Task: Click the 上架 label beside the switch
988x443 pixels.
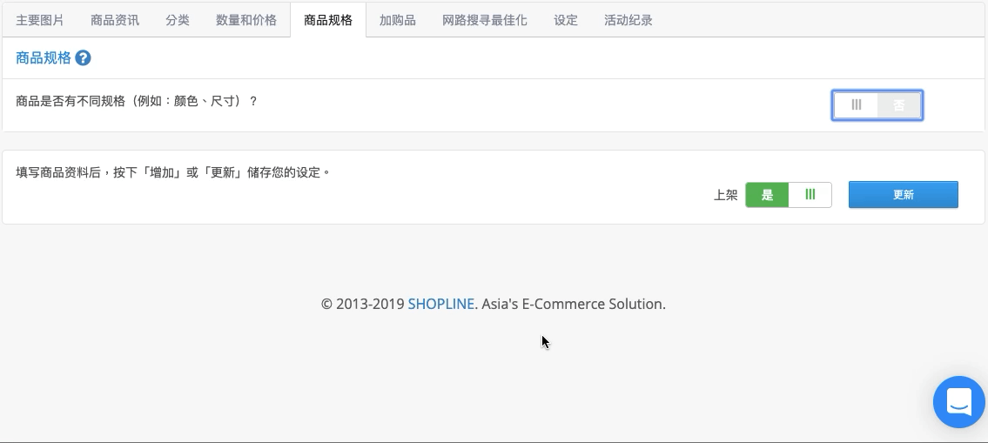Action: (x=725, y=195)
